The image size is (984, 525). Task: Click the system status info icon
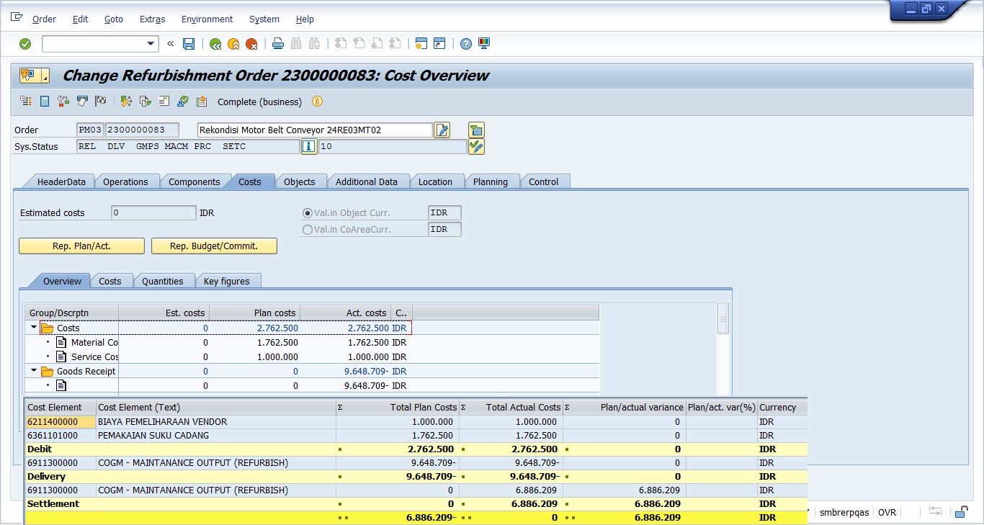point(308,147)
